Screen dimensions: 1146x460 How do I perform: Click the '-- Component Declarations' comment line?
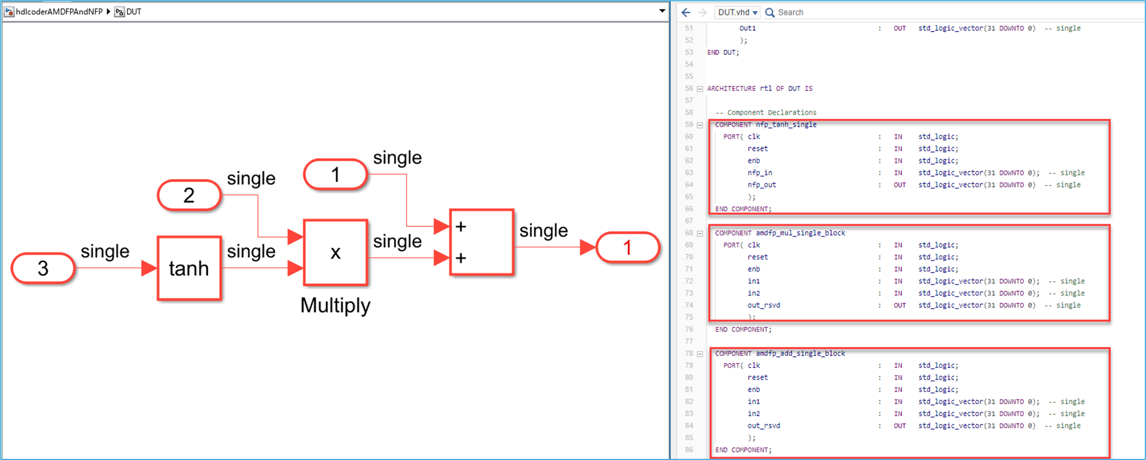click(x=766, y=113)
